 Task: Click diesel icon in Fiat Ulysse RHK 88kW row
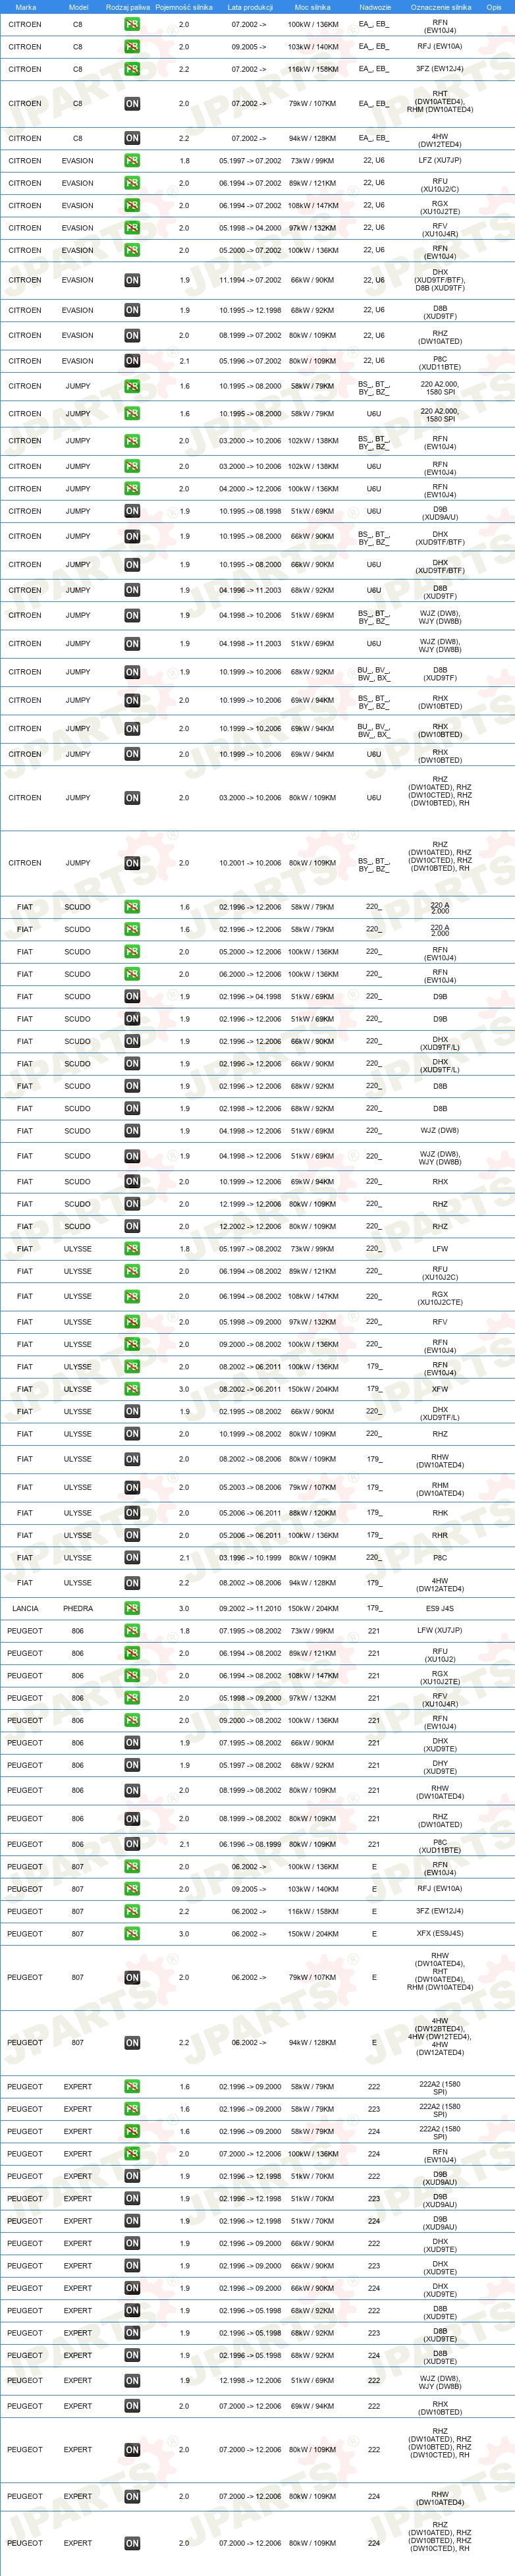[132, 1513]
